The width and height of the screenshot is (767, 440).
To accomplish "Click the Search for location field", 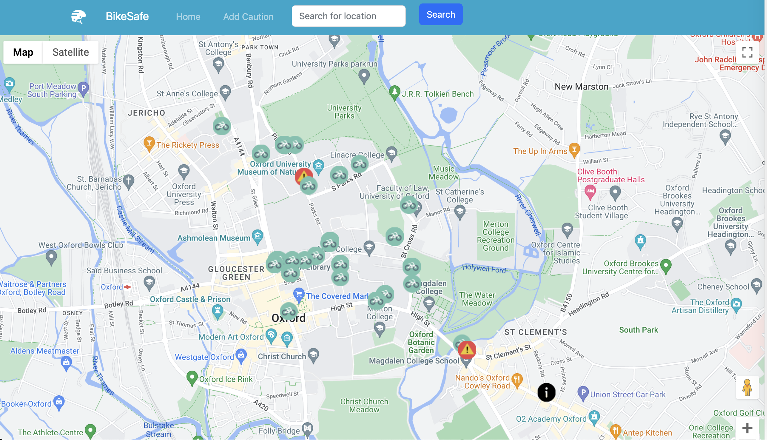I will [x=348, y=16].
